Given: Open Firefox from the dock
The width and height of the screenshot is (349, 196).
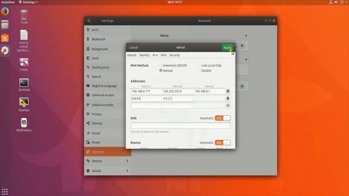Looking at the screenshot, I should (x=5, y=11).
